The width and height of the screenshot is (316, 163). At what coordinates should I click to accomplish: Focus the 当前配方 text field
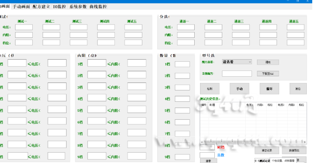click(237, 73)
